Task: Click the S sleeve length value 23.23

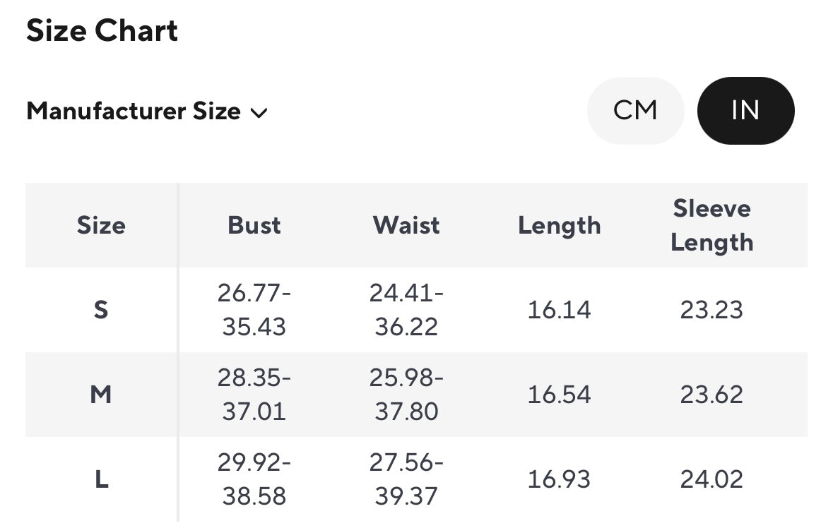Action: click(711, 310)
